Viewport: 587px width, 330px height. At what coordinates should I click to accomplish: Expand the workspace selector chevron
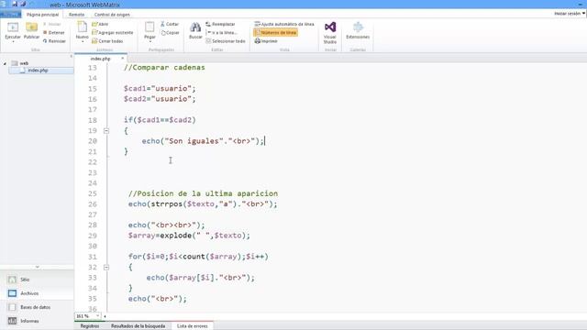pyautogui.click(x=37, y=267)
